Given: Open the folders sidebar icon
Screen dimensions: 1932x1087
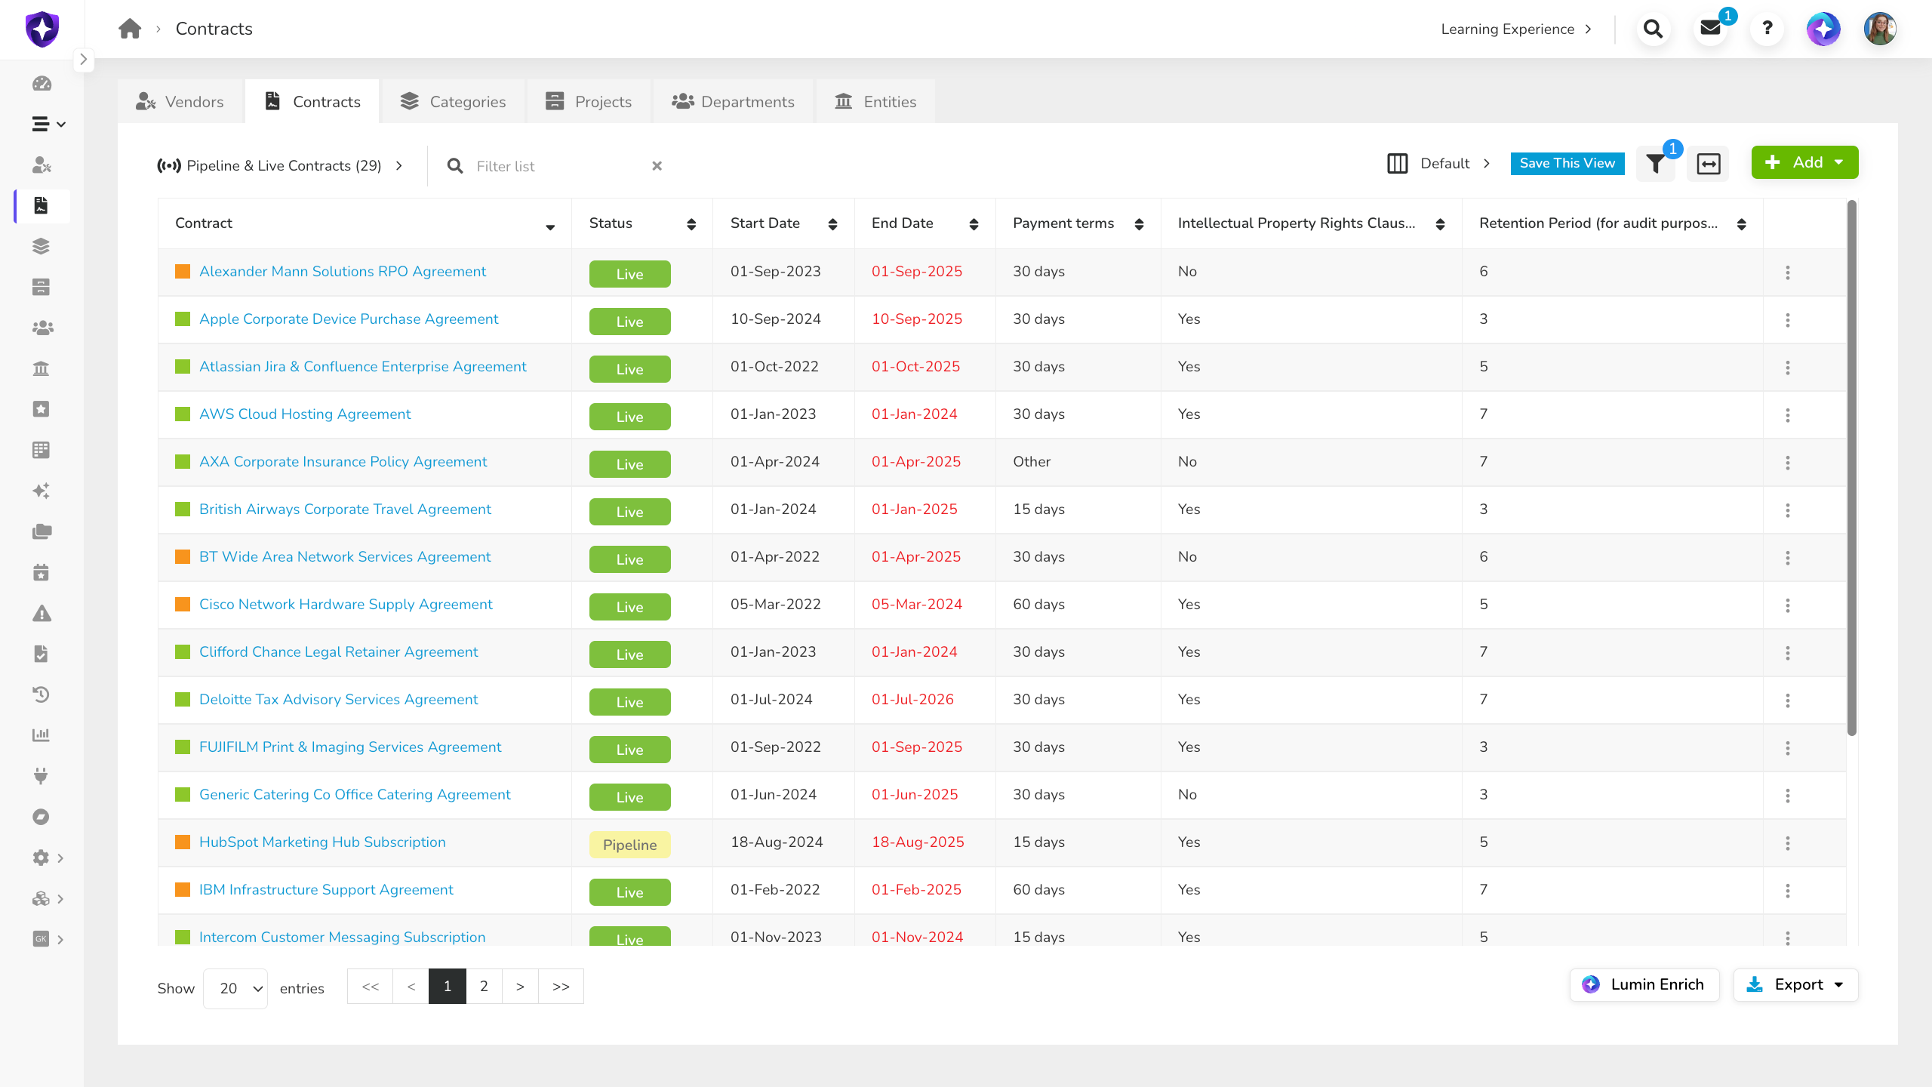Looking at the screenshot, I should coord(42,531).
